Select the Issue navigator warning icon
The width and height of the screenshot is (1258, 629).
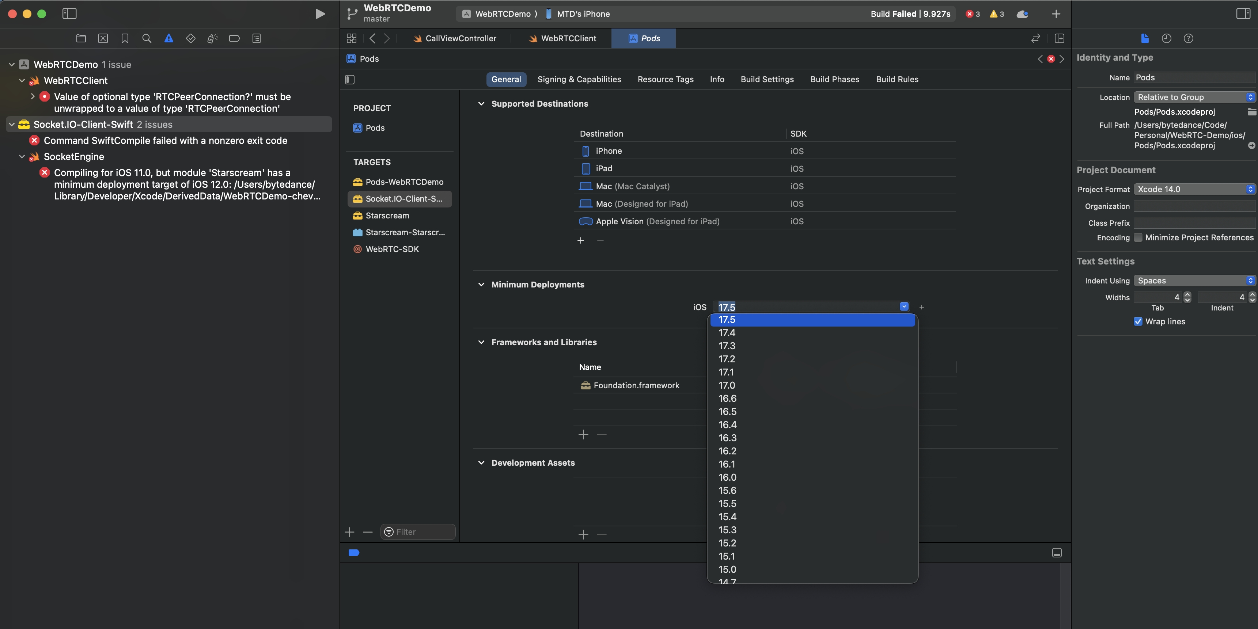pos(168,39)
